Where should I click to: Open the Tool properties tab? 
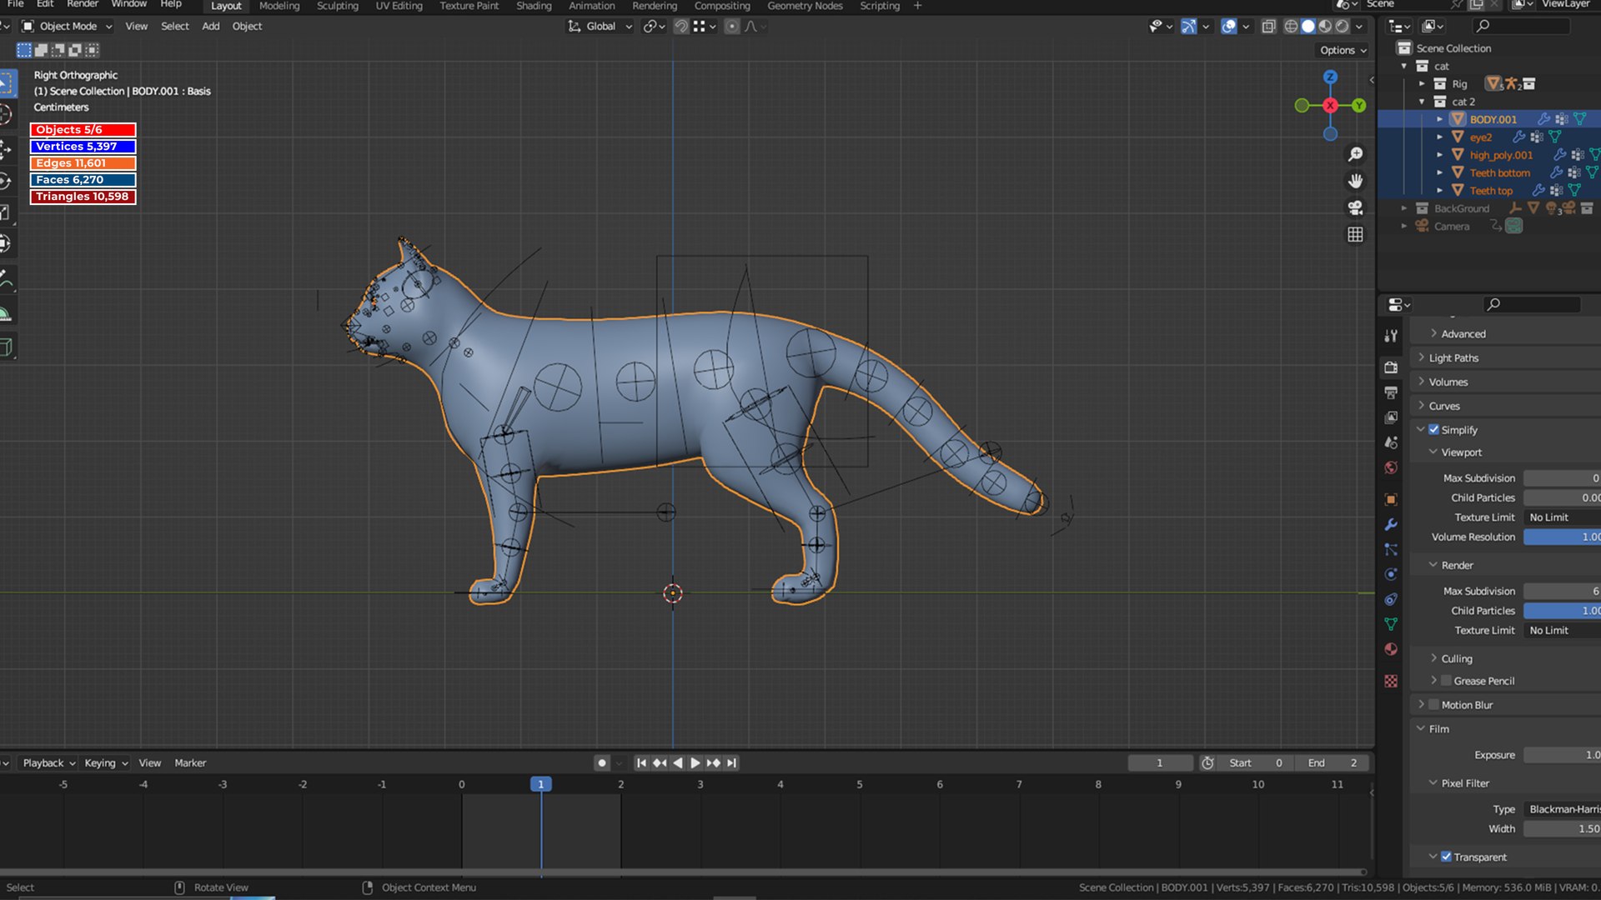click(x=1391, y=336)
